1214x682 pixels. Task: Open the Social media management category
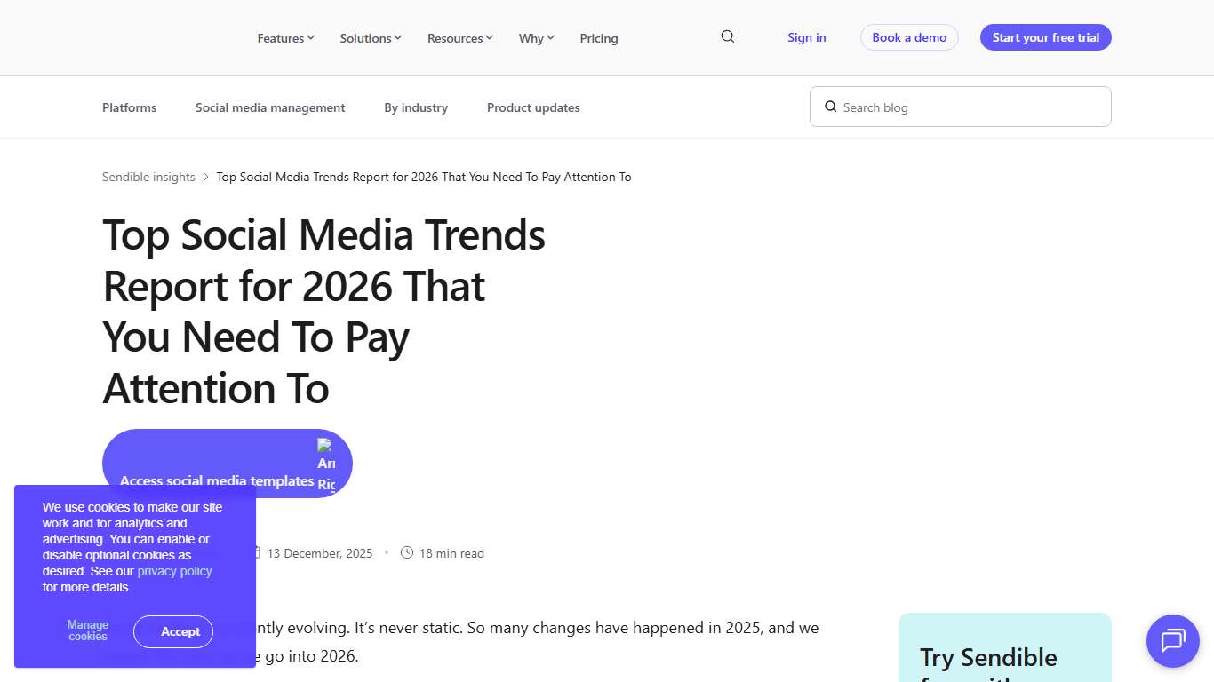click(270, 107)
